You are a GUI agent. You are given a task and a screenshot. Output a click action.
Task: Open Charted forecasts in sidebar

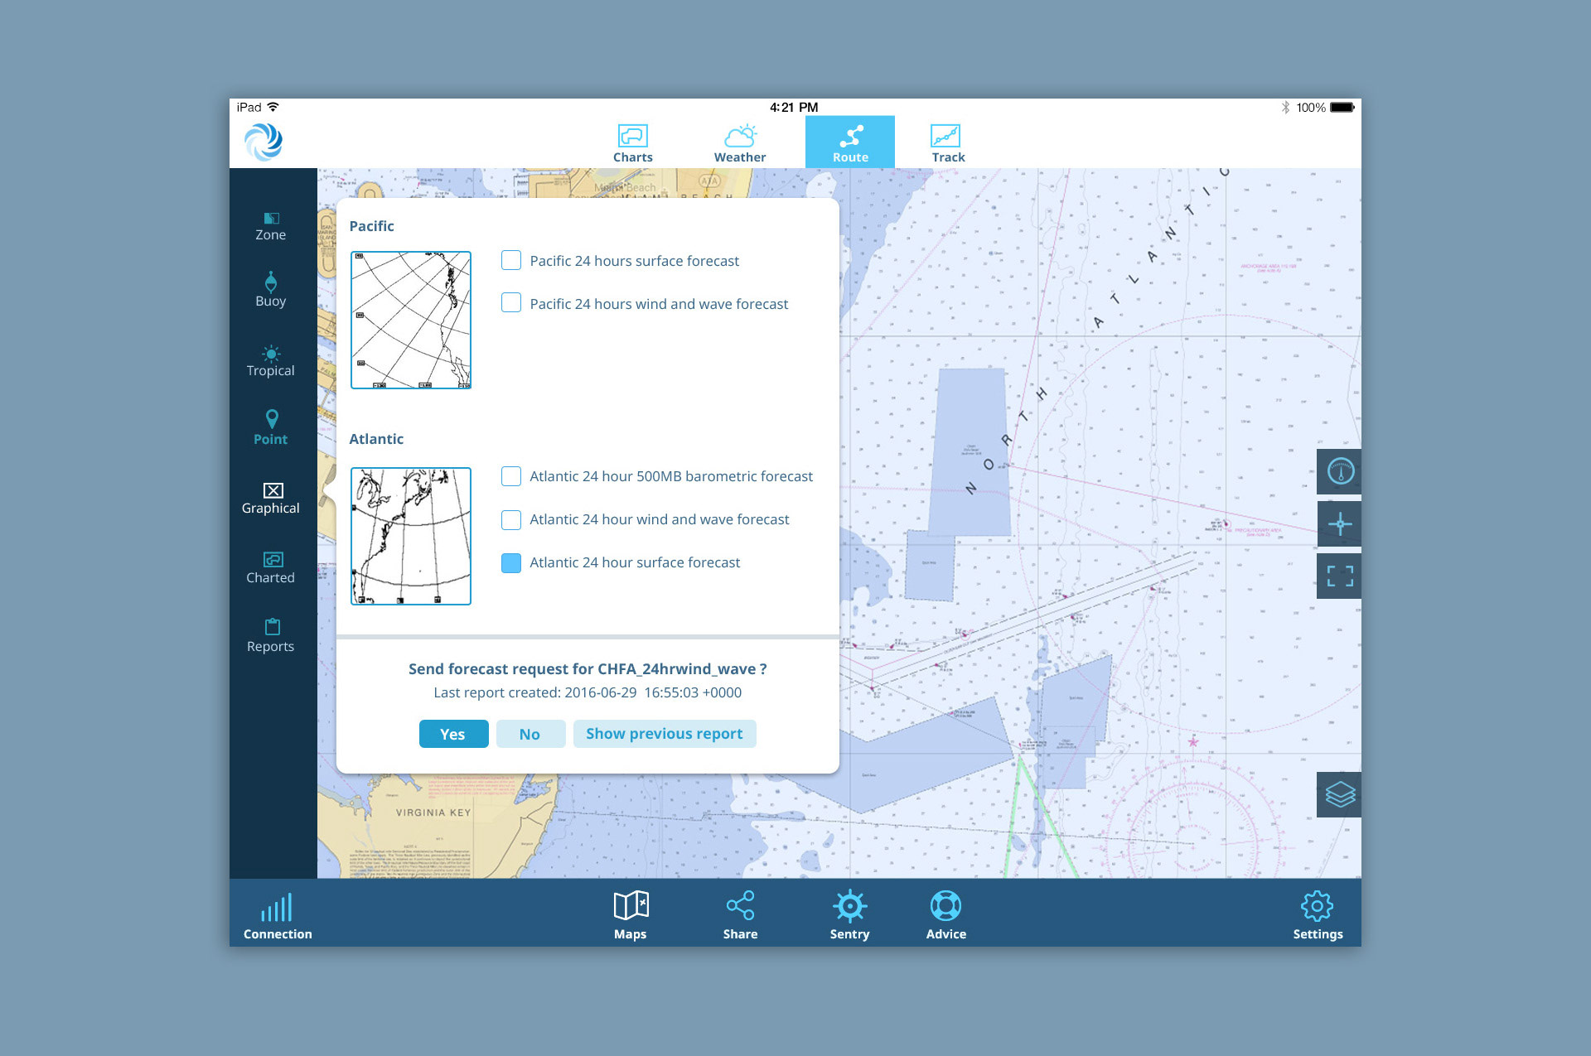[271, 568]
